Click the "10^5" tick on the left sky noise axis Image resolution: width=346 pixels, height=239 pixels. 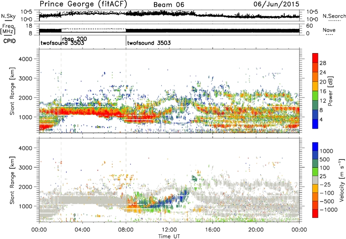(x=26, y=12)
